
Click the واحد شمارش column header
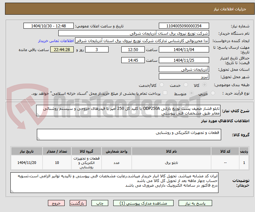pyautogui.click(x=116, y=151)
